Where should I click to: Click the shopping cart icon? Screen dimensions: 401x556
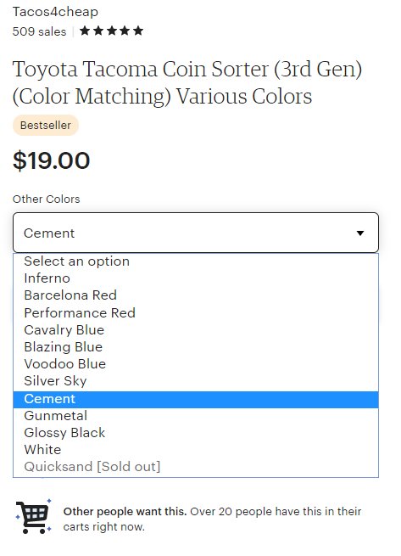[34, 517]
